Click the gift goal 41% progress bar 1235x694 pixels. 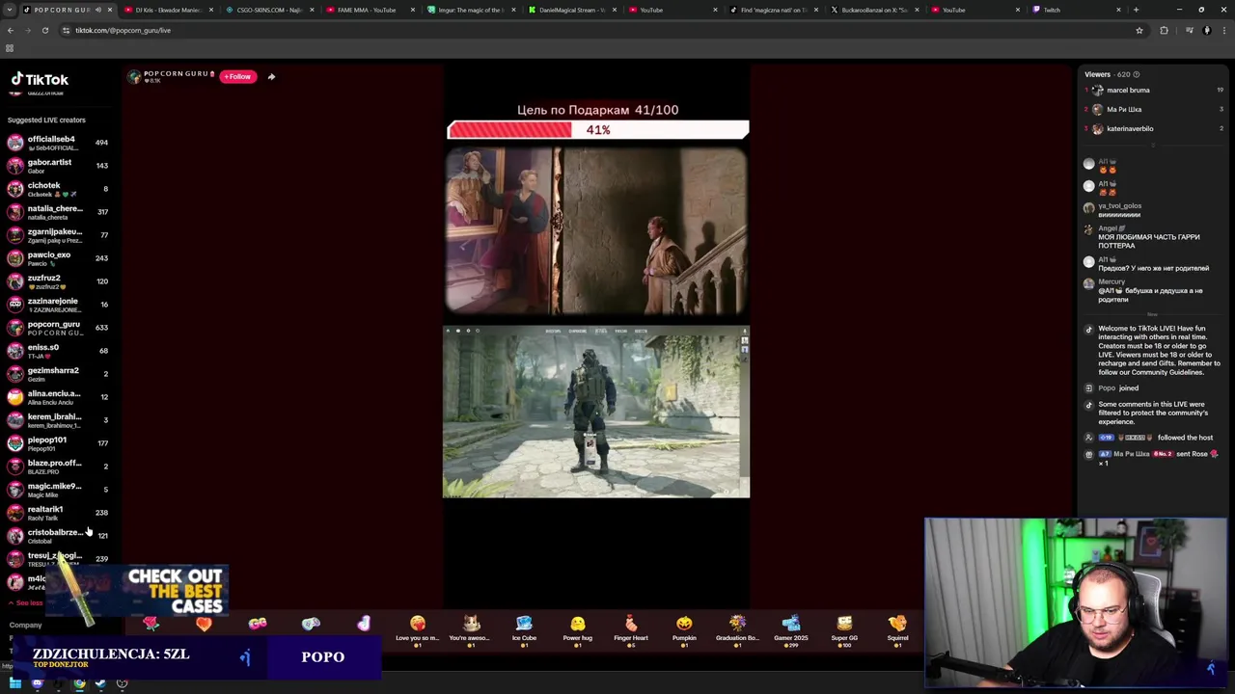(597, 130)
